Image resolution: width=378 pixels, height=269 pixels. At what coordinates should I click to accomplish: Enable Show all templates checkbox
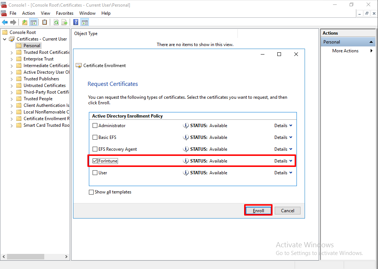point(91,192)
